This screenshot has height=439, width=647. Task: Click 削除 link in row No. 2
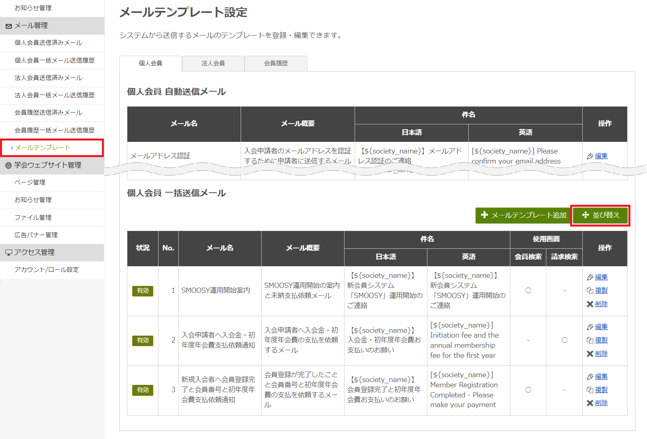601,353
